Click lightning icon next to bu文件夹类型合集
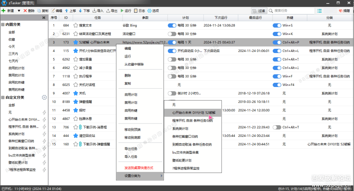Image resolution: width=354 pixels, height=191 pixels. point(45,155)
